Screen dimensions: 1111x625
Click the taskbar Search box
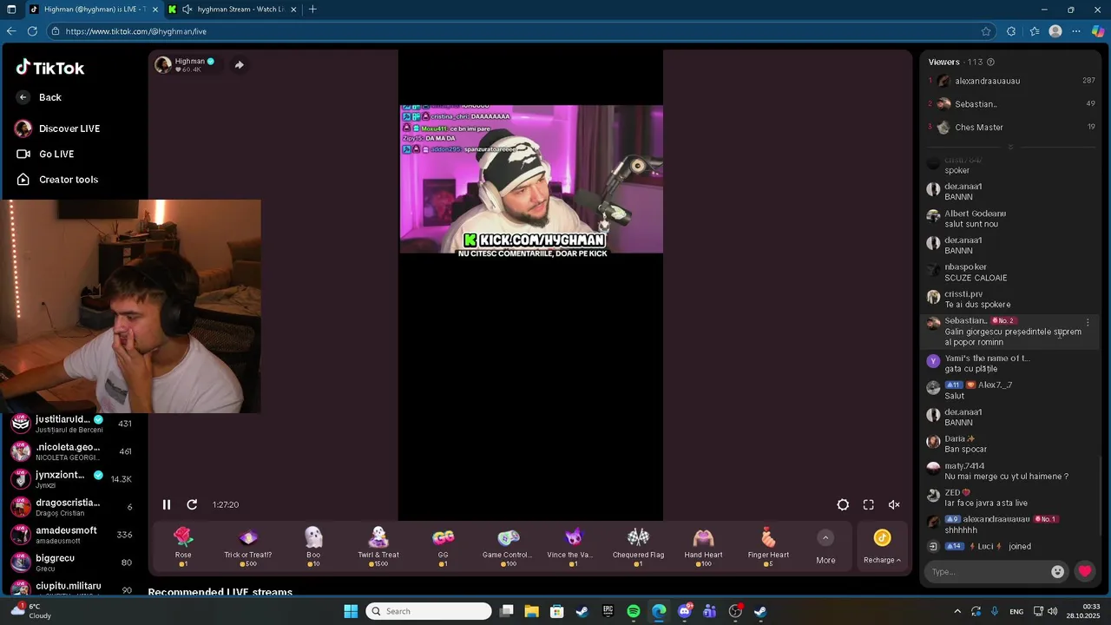tap(429, 611)
